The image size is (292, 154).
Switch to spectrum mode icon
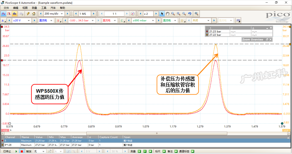coord(14,14)
